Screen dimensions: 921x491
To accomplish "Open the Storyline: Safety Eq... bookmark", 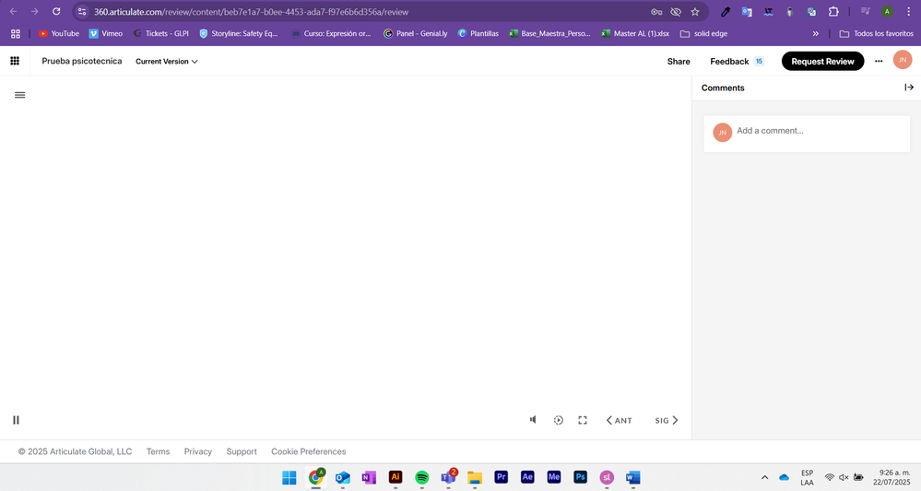I will click(239, 34).
